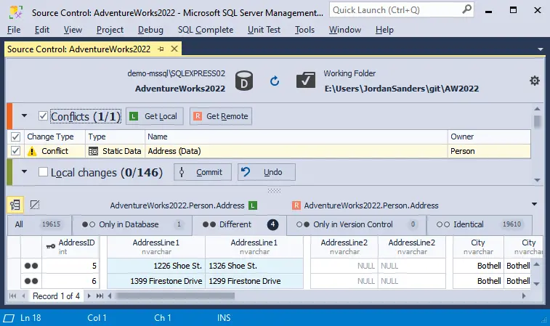The height and width of the screenshot is (326, 550).
Task: Click the orange R badge before Person.Address
Action: coord(296,205)
